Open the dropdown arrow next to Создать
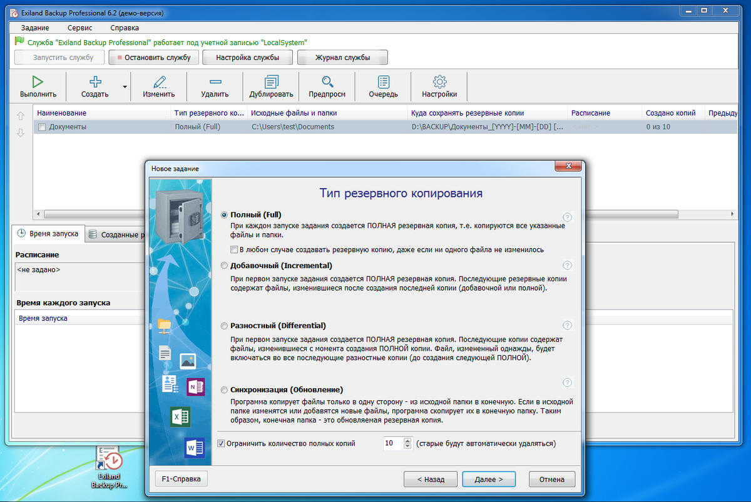Screen dimensions: 751x502 [125, 87]
